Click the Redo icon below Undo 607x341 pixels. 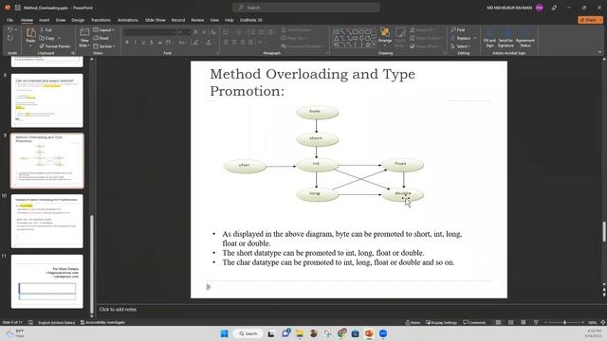(10, 38)
